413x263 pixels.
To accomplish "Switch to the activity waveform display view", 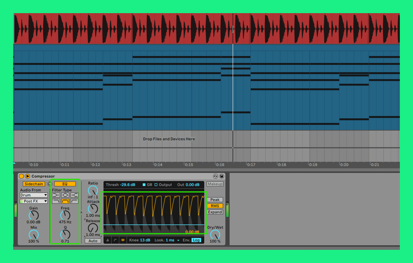I will pos(123,240).
